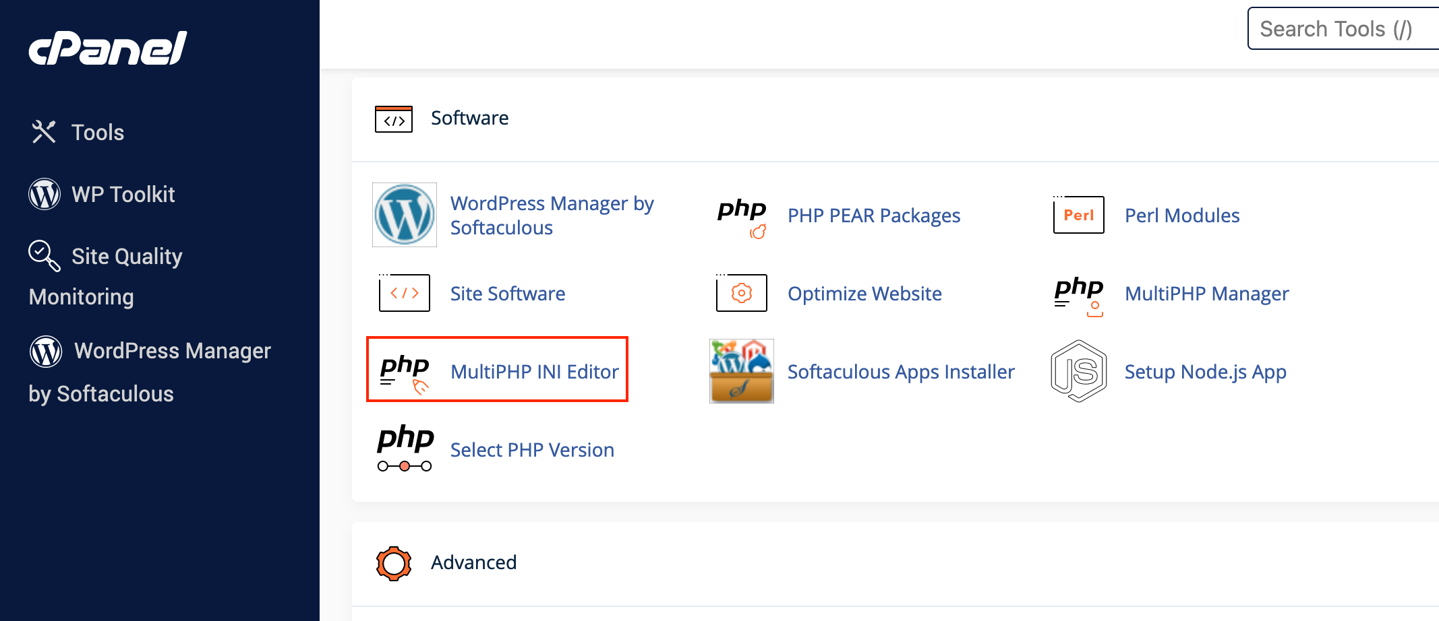This screenshot has width=1439, height=621.
Task: Click the Site Software code icon
Action: pos(405,292)
